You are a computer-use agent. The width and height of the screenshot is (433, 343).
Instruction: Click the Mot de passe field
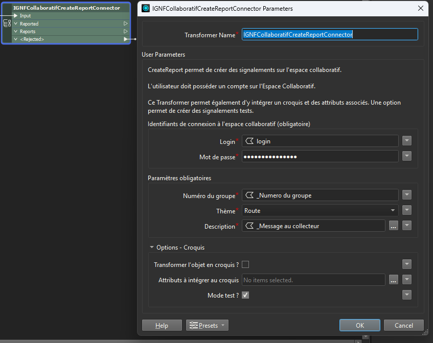320,156
